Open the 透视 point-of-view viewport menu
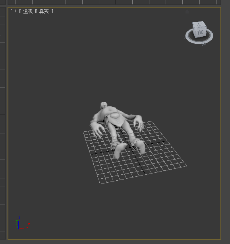This screenshot has width=230, height=244. click(x=28, y=11)
